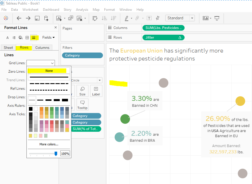Pick the white color swatch
This screenshot has height=184, width=252.
(x=36, y=109)
